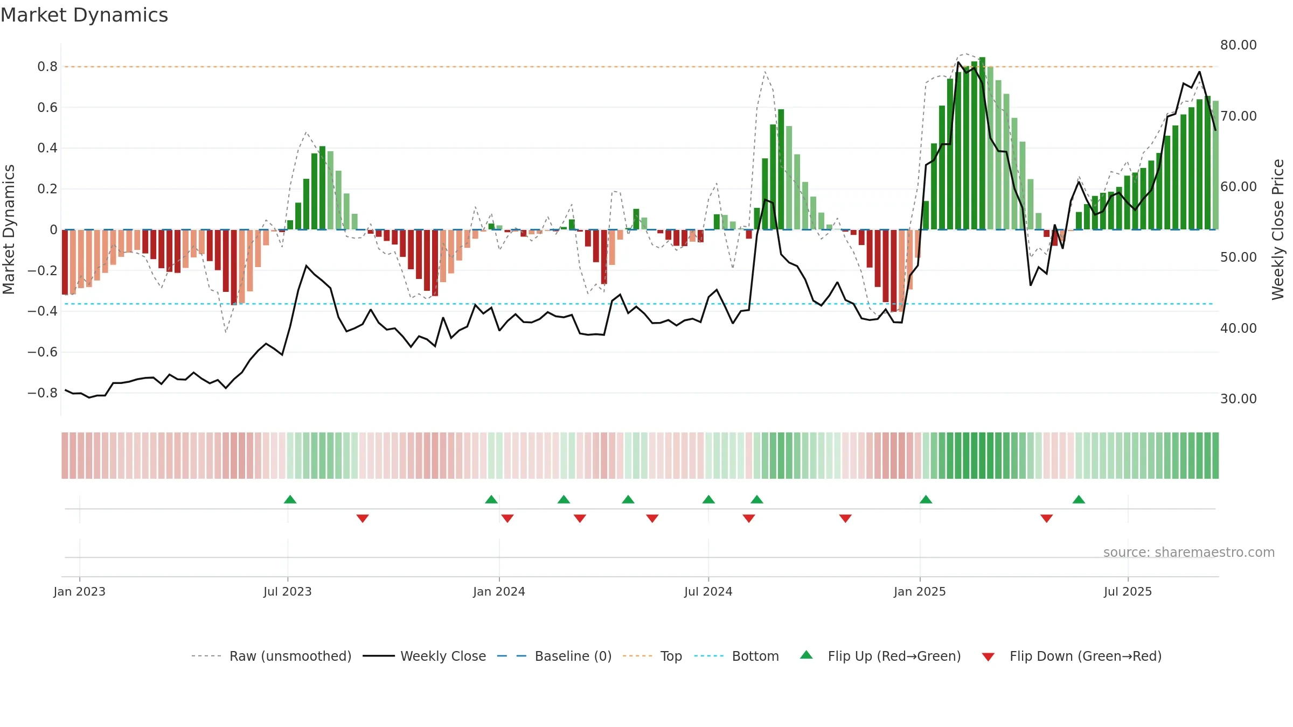
Task: Click the red Flip Down triangle in legend
Action: [988, 657]
